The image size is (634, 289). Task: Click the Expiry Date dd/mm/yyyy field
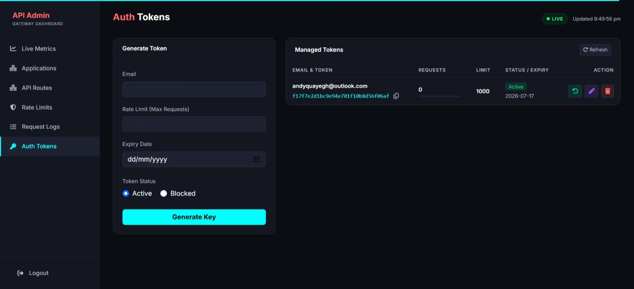[194, 159]
